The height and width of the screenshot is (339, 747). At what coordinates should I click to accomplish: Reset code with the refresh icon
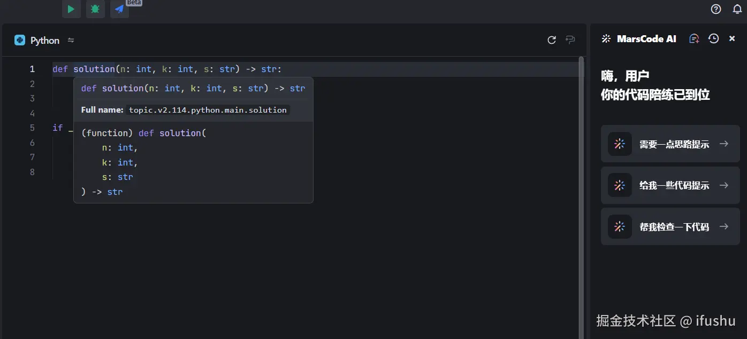[552, 40]
